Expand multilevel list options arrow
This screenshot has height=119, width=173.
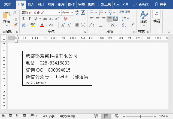pos(114,12)
